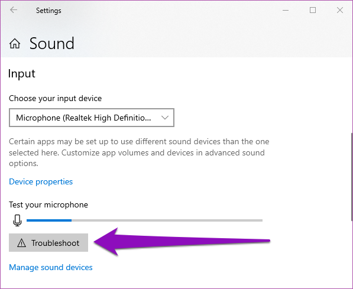Image resolution: width=353 pixels, height=289 pixels.
Task: Go back using the back arrow
Action: pos(14,10)
